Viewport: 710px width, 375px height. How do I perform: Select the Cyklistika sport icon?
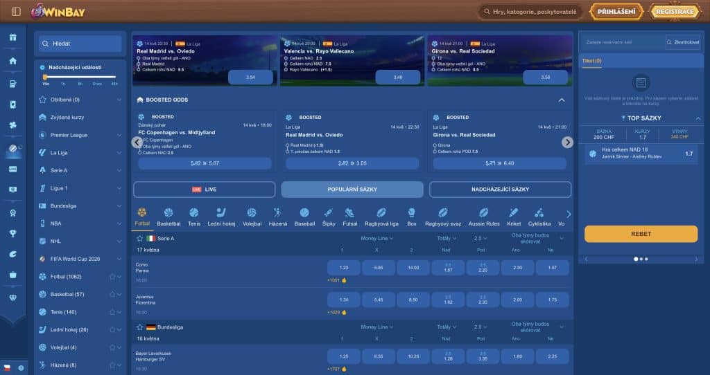539,217
